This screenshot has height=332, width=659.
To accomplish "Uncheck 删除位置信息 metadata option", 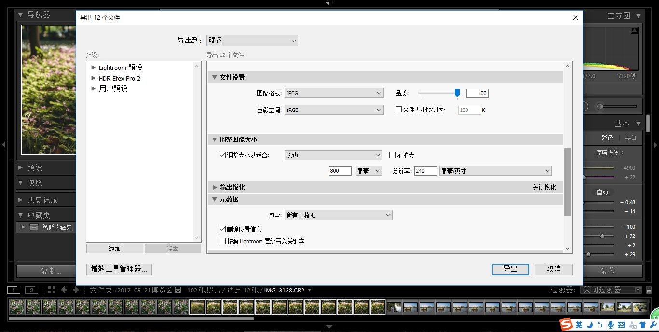I will tap(222, 229).
